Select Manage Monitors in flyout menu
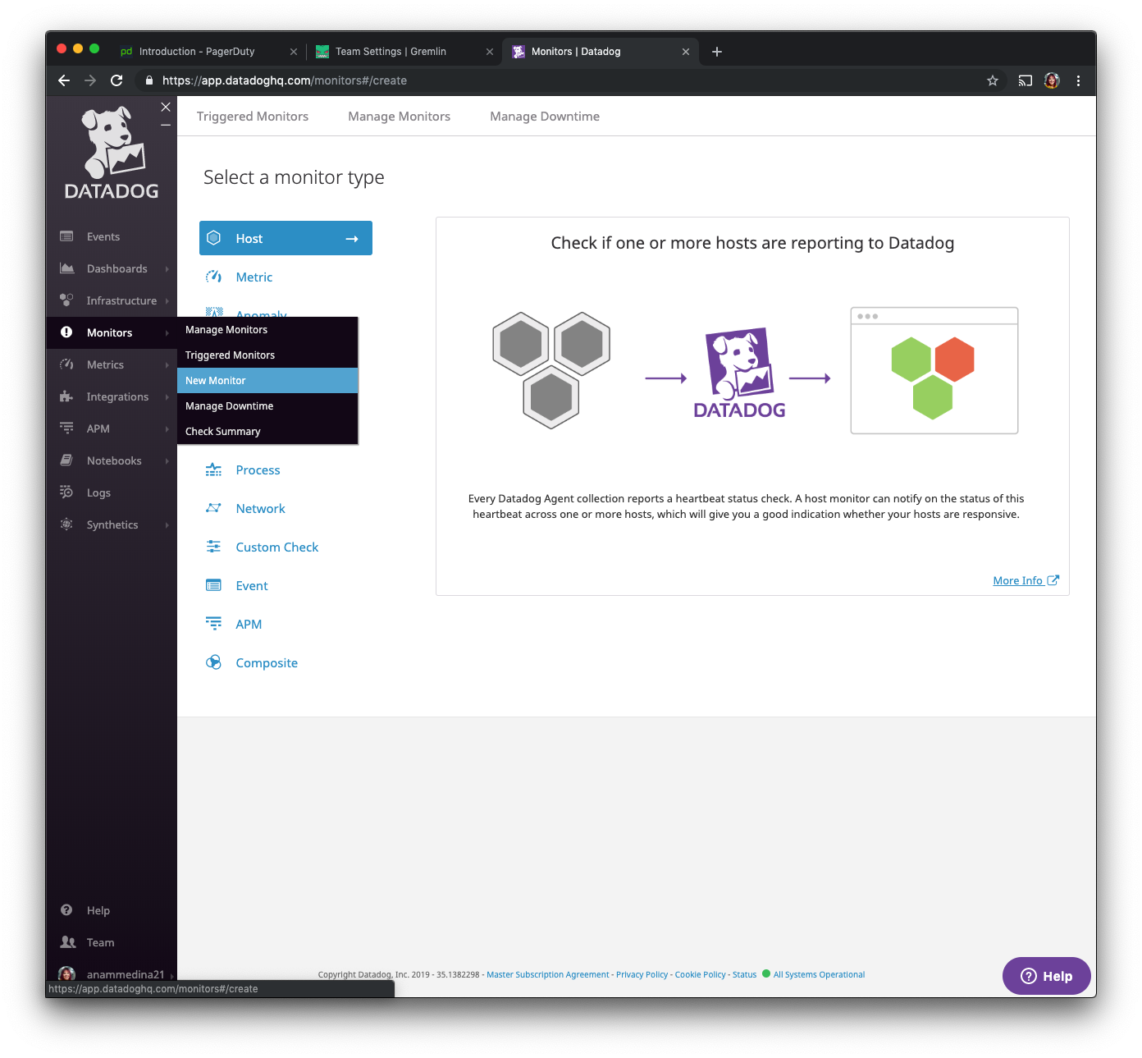This screenshot has height=1058, width=1142. [x=267, y=329]
